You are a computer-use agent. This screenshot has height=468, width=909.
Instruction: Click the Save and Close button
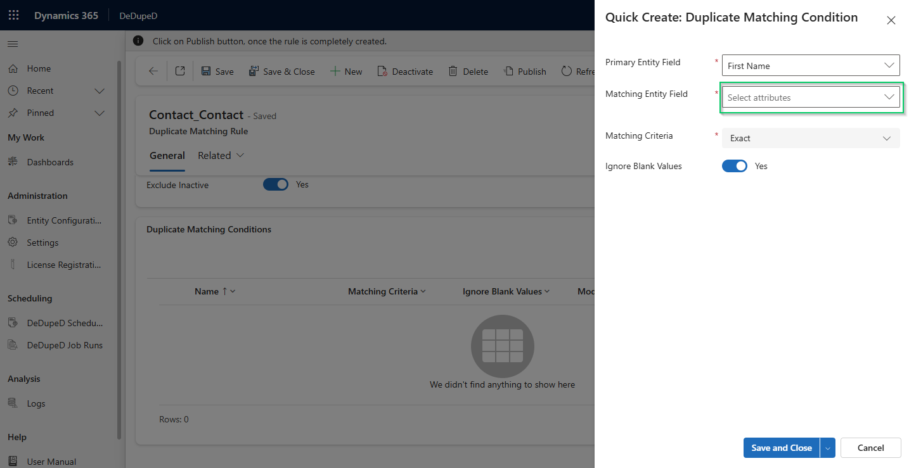coord(781,448)
